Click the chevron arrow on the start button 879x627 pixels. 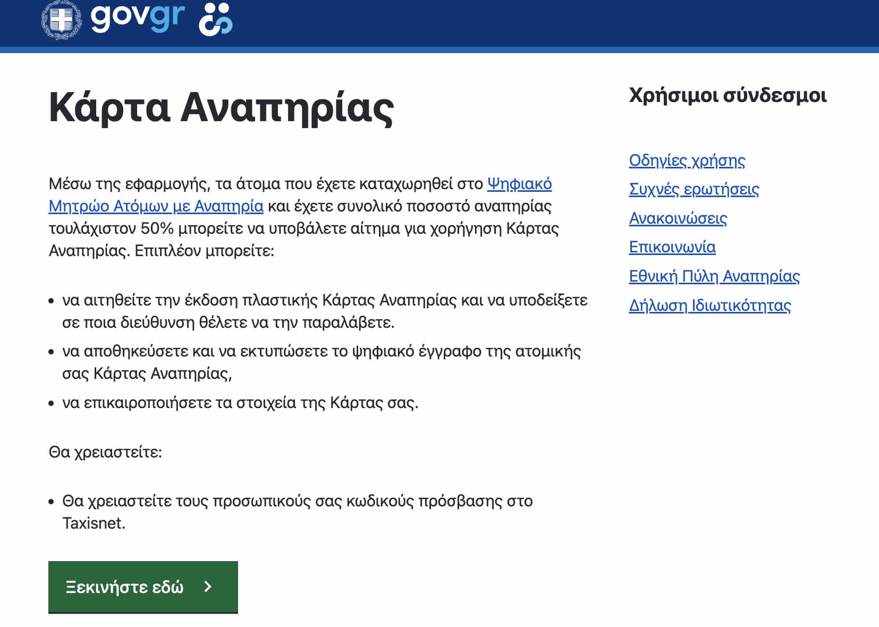(x=208, y=587)
